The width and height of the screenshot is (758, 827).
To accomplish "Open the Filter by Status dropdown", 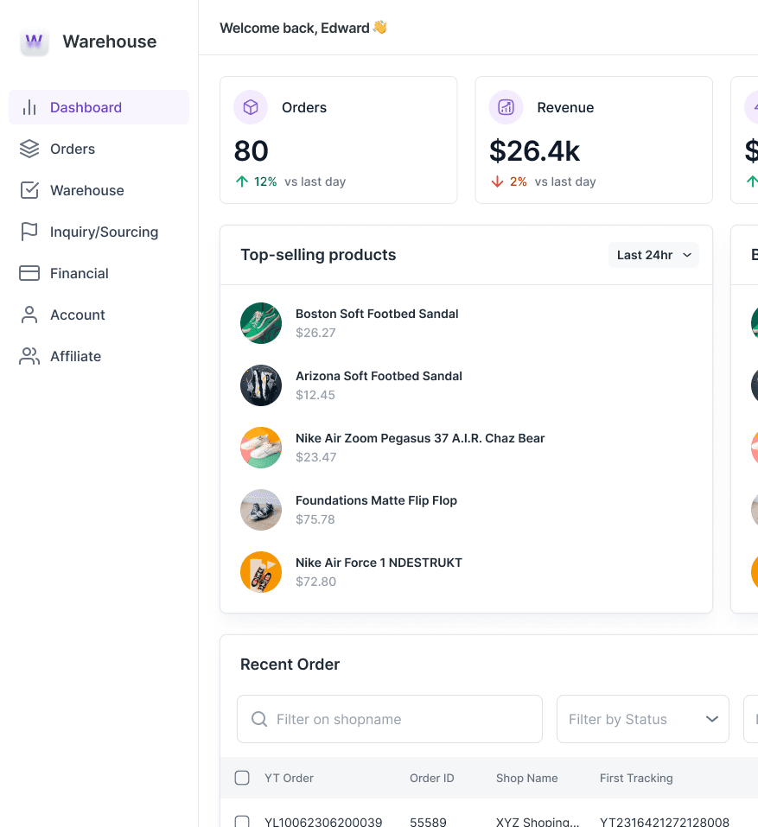I will pyautogui.click(x=643, y=719).
